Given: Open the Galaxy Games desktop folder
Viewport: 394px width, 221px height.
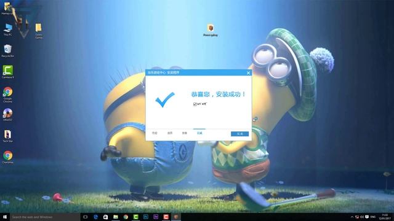Looking at the screenshot, I should tap(38, 31).
